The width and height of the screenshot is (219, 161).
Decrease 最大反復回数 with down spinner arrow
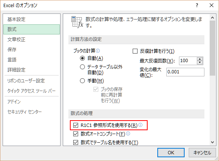[x=200, y=63]
